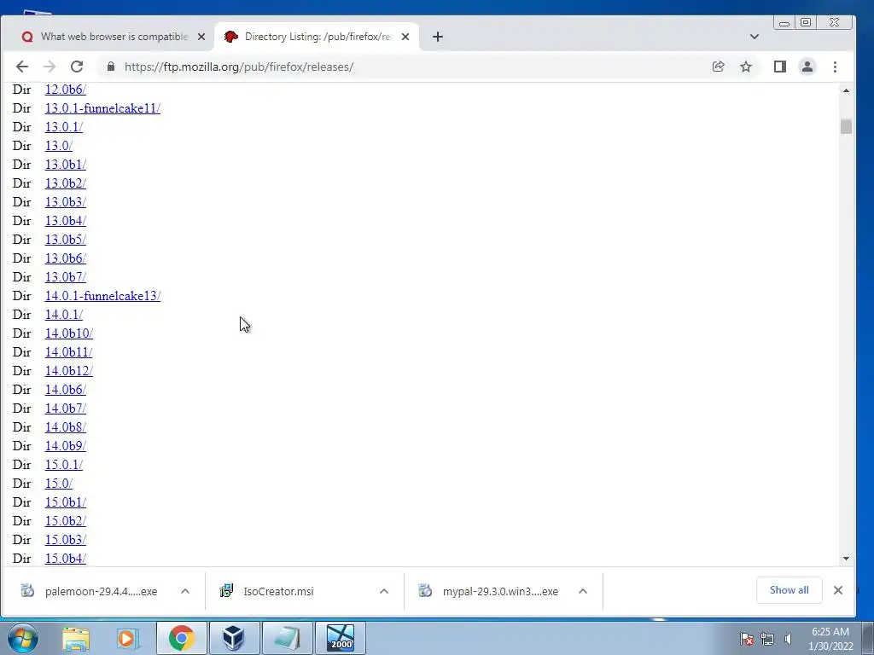Open Chrome three-dot menu
This screenshot has height=655, width=874.
[x=835, y=67]
